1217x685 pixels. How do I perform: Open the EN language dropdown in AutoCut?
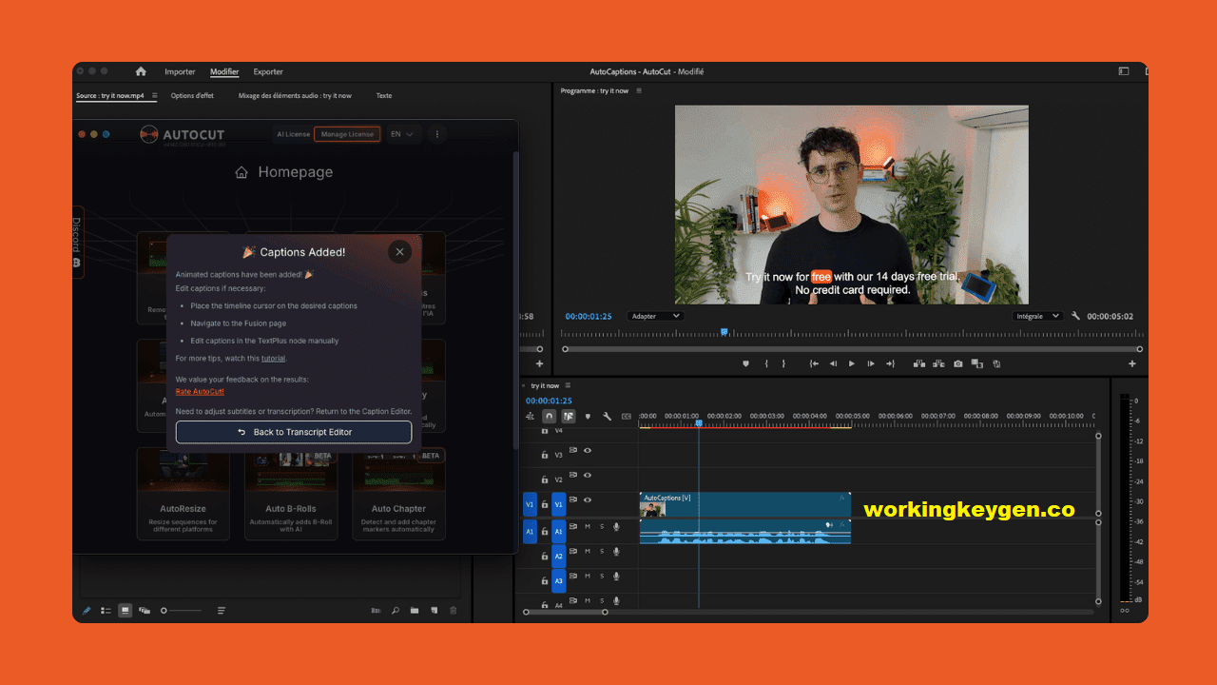(400, 134)
